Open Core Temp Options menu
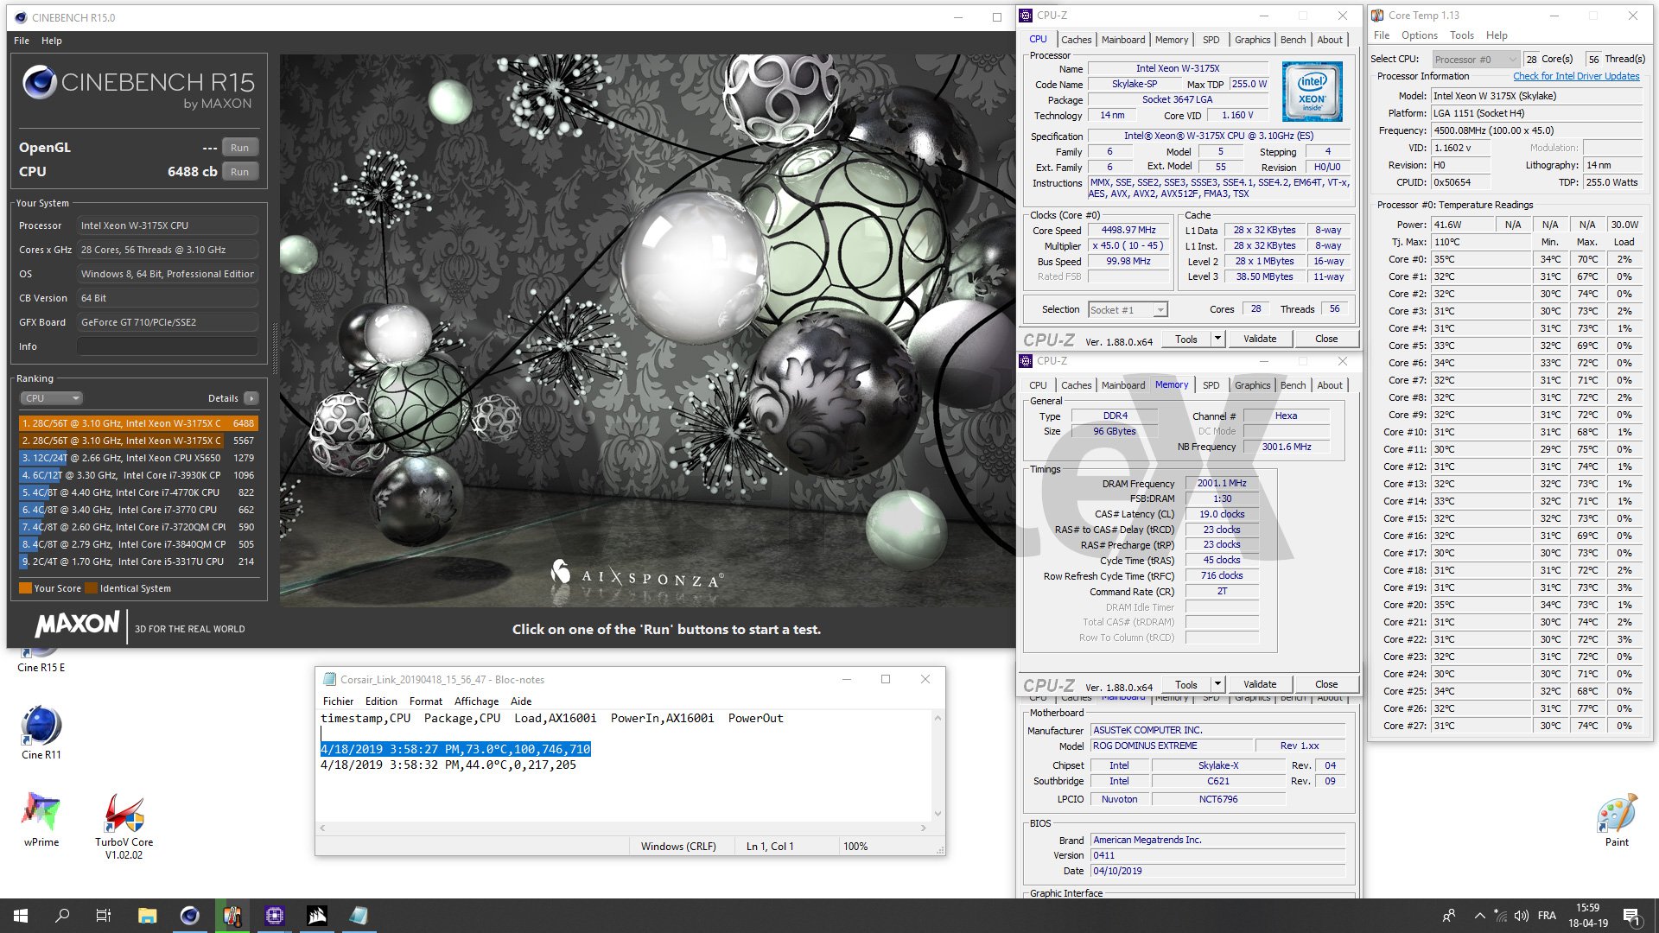This screenshot has width=1659, height=933. (x=1420, y=35)
